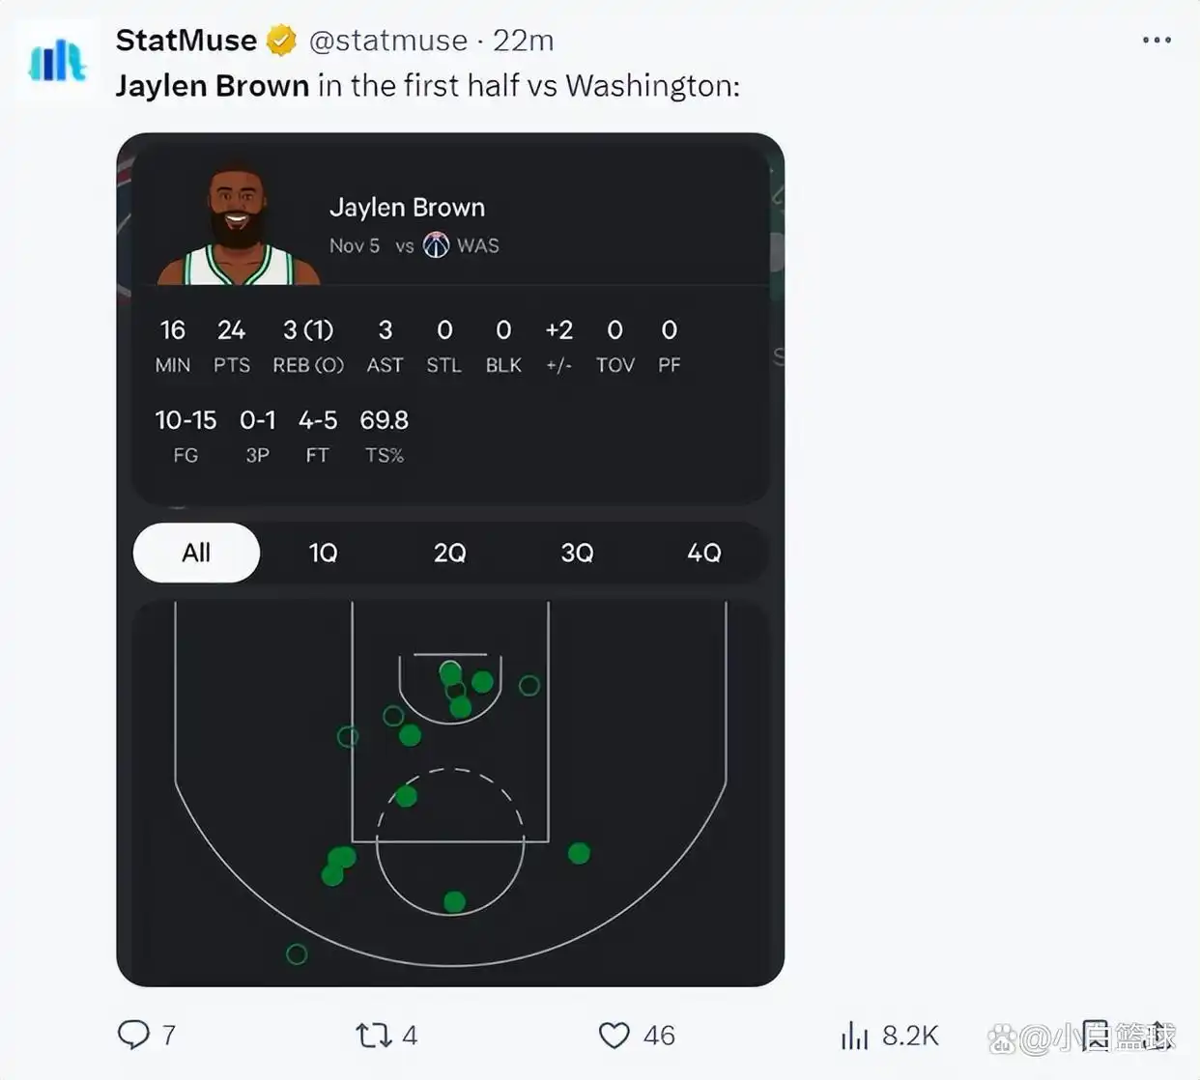Screen dimensions: 1200x1080
Task: Click the StatMuse profile avatar logo
Action: click(x=58, y=60)
